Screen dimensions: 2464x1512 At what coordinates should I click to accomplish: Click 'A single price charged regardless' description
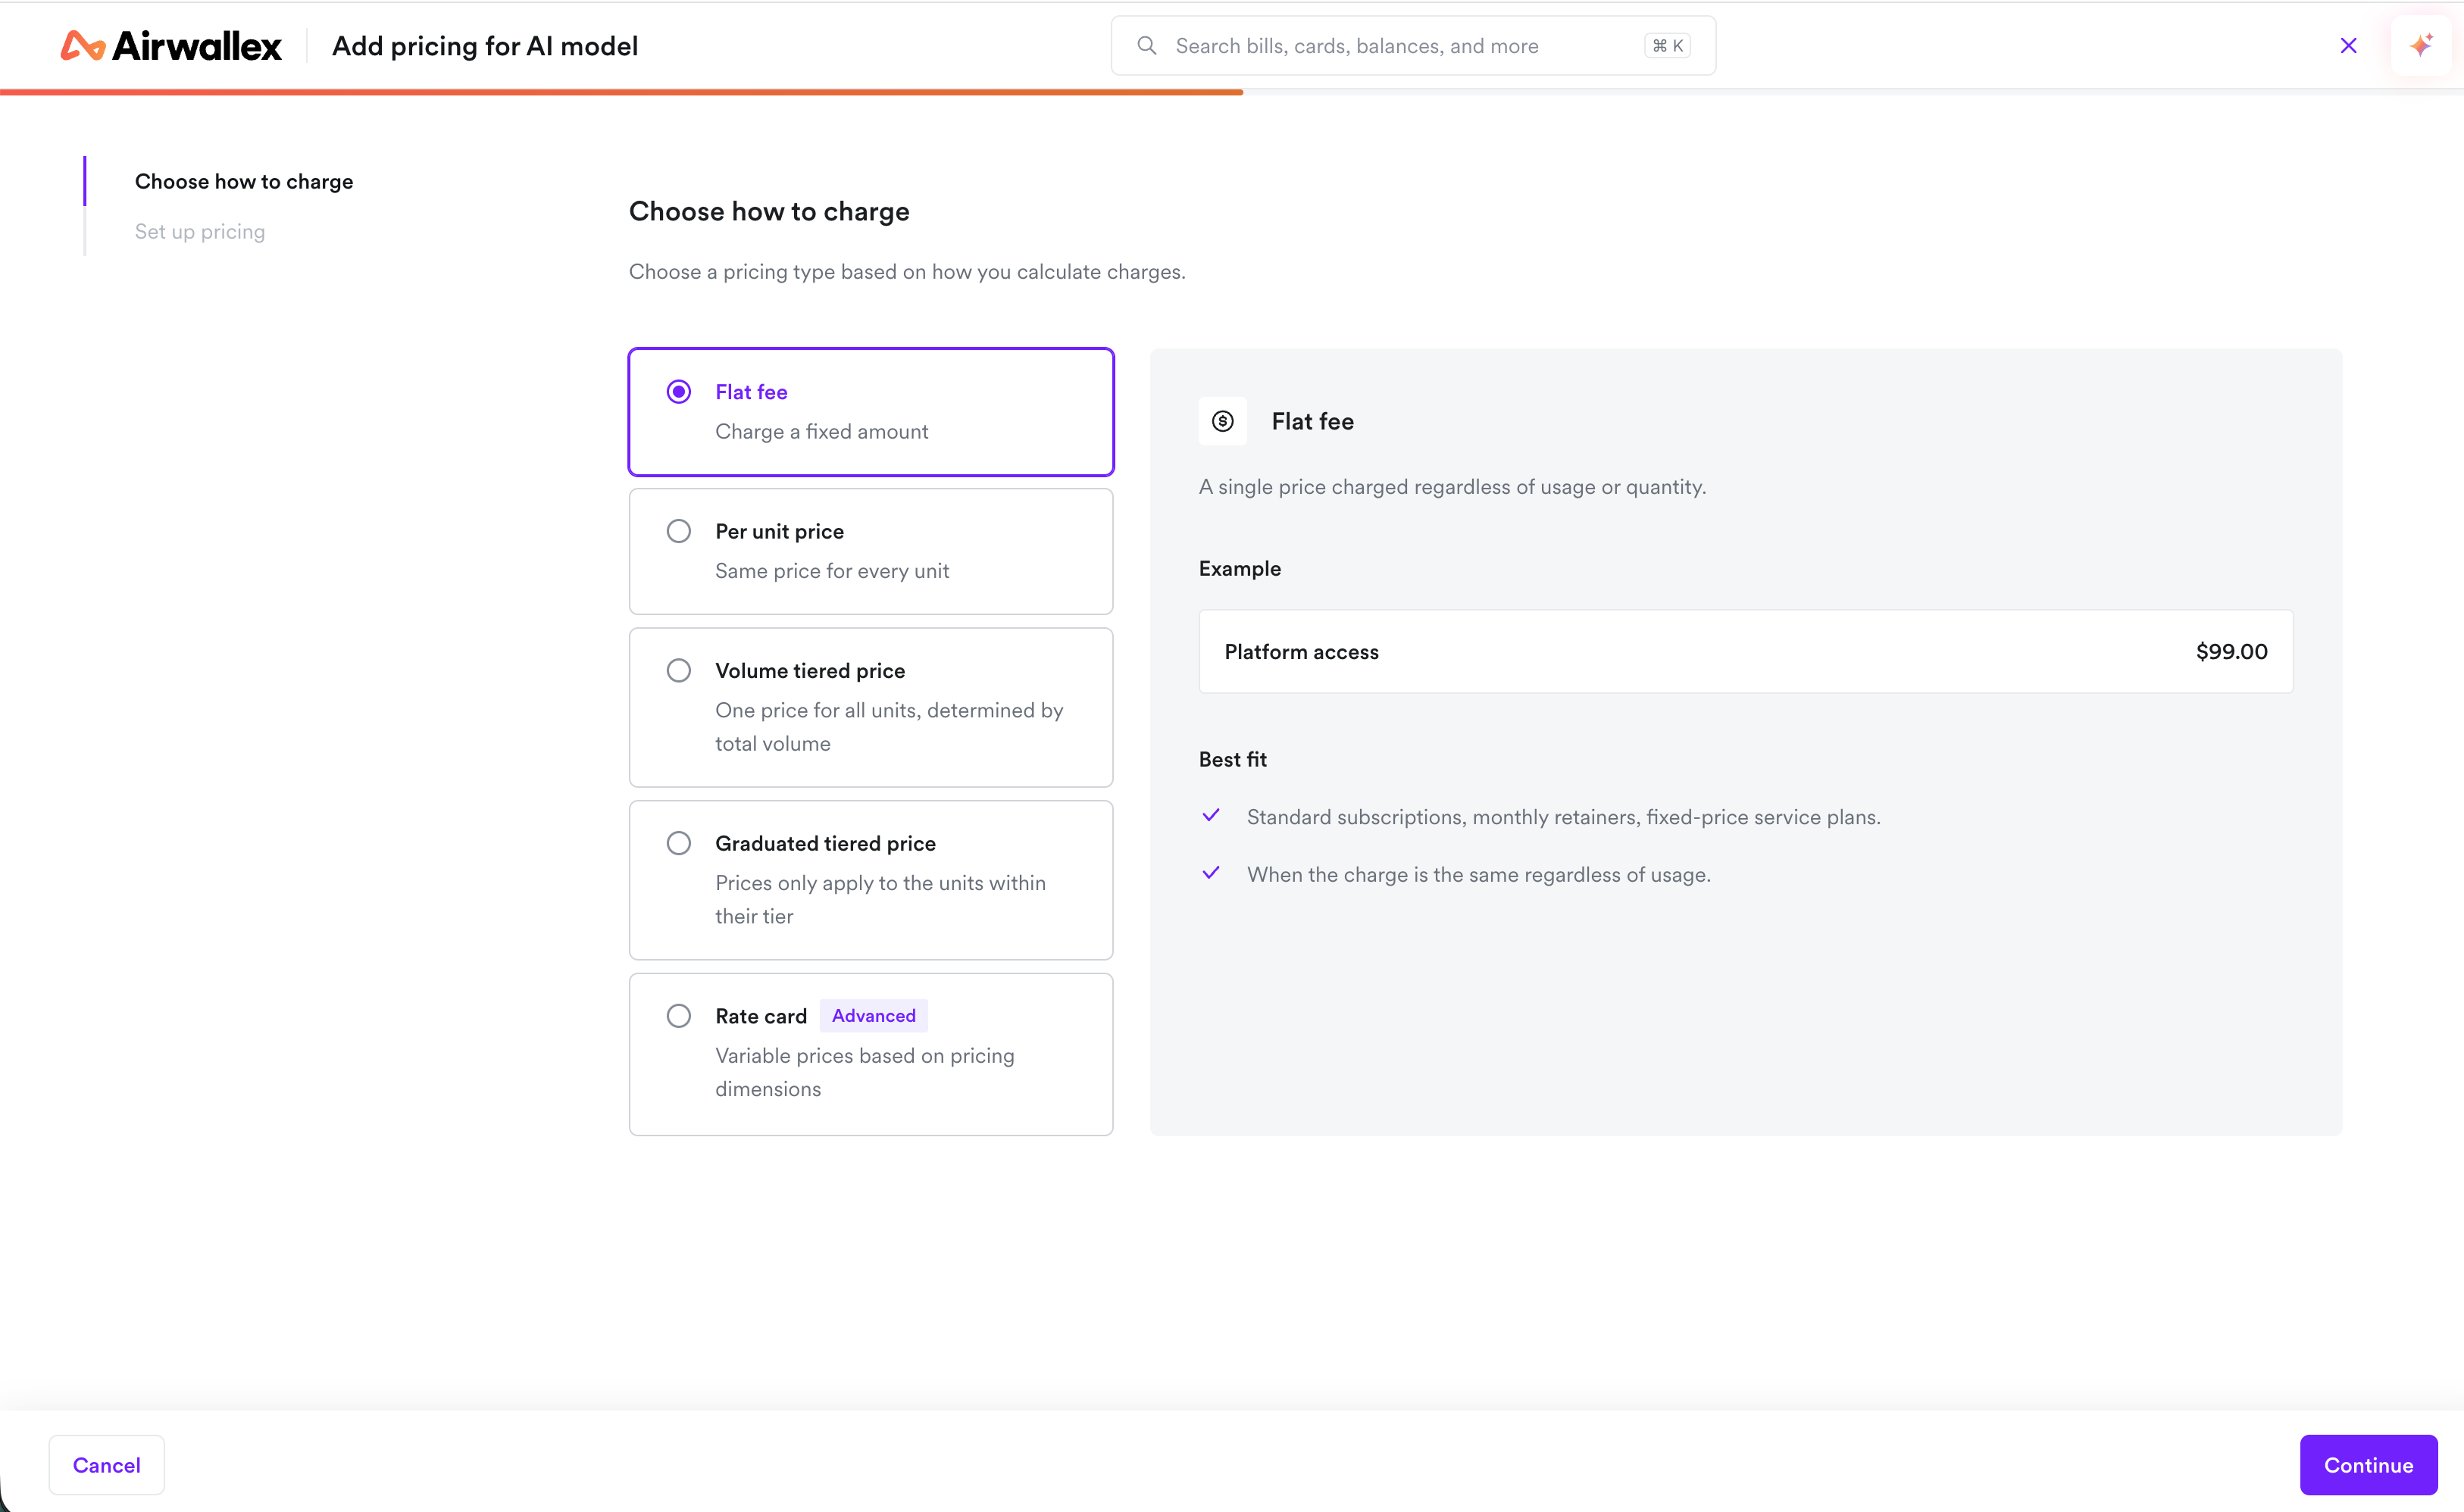tap(1452, 487)
